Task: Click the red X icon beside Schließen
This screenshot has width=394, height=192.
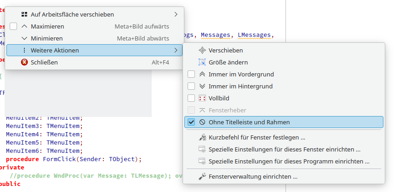Action: tap(24, 62)
